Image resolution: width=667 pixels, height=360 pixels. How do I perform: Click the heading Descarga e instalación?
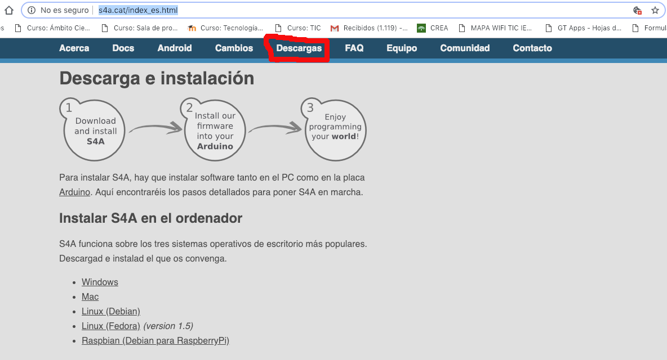(157, 79)
